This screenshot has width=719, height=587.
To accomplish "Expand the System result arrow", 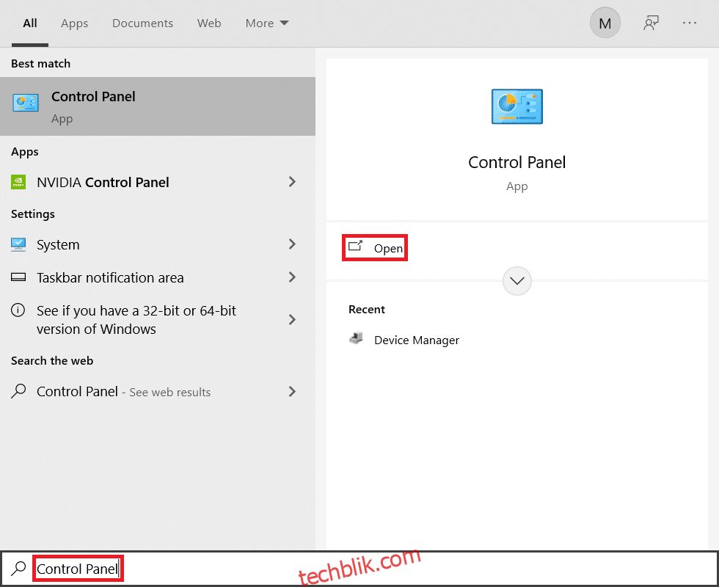I will pos(292,244).
